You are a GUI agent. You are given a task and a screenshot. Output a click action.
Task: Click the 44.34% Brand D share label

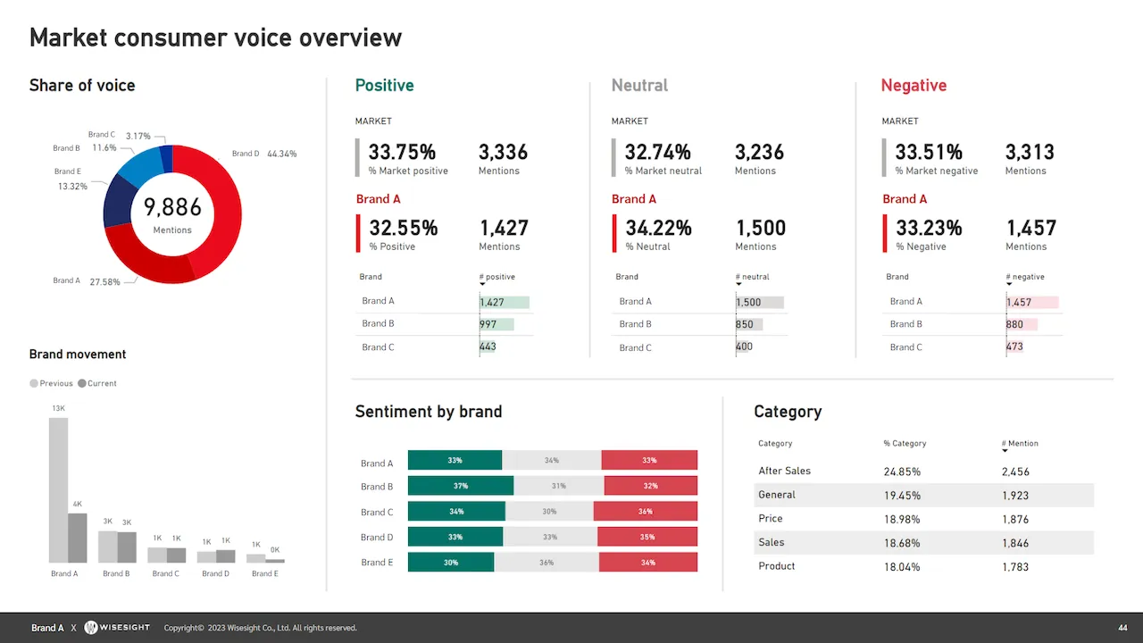282,154
